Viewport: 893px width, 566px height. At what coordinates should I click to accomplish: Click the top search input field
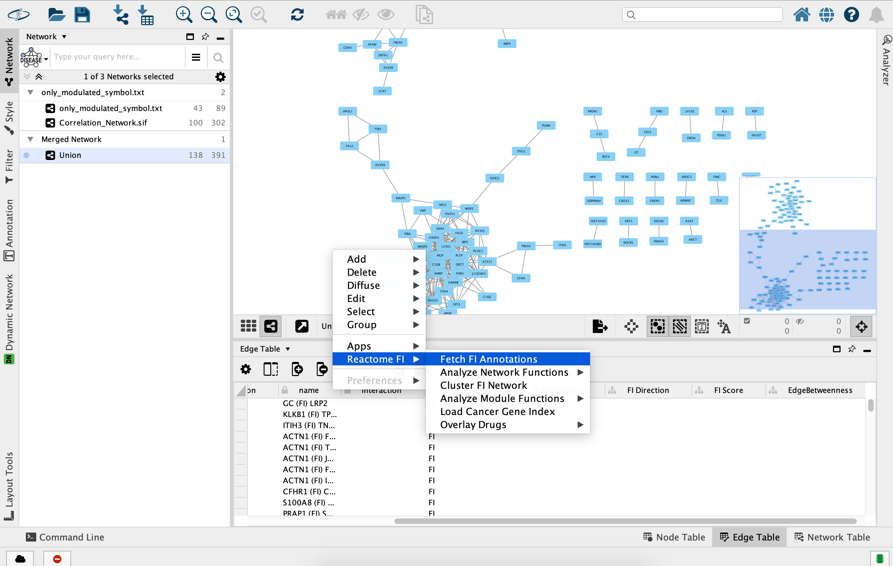[x=703, y=15]
